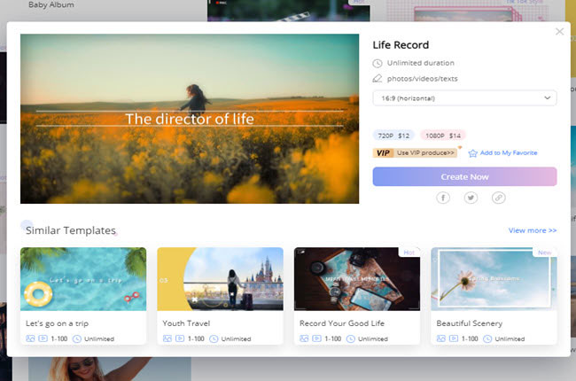This screenshot has height=381, width=576.
Task: Click the Similar Templates heading
Action: 71,230
